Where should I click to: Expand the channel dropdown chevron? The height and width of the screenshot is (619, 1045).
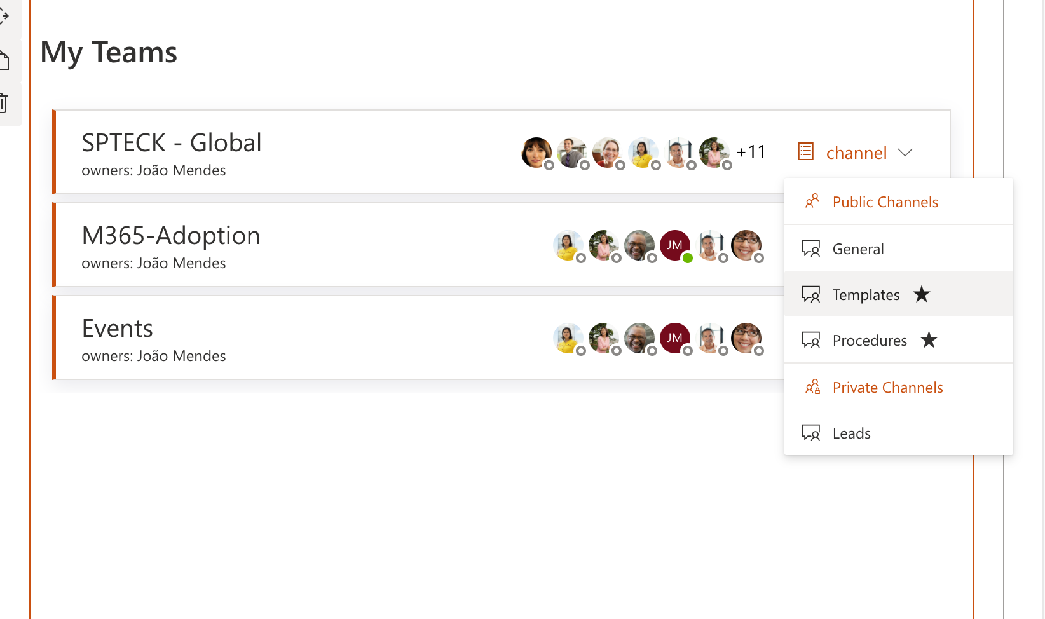click(905, 153)
